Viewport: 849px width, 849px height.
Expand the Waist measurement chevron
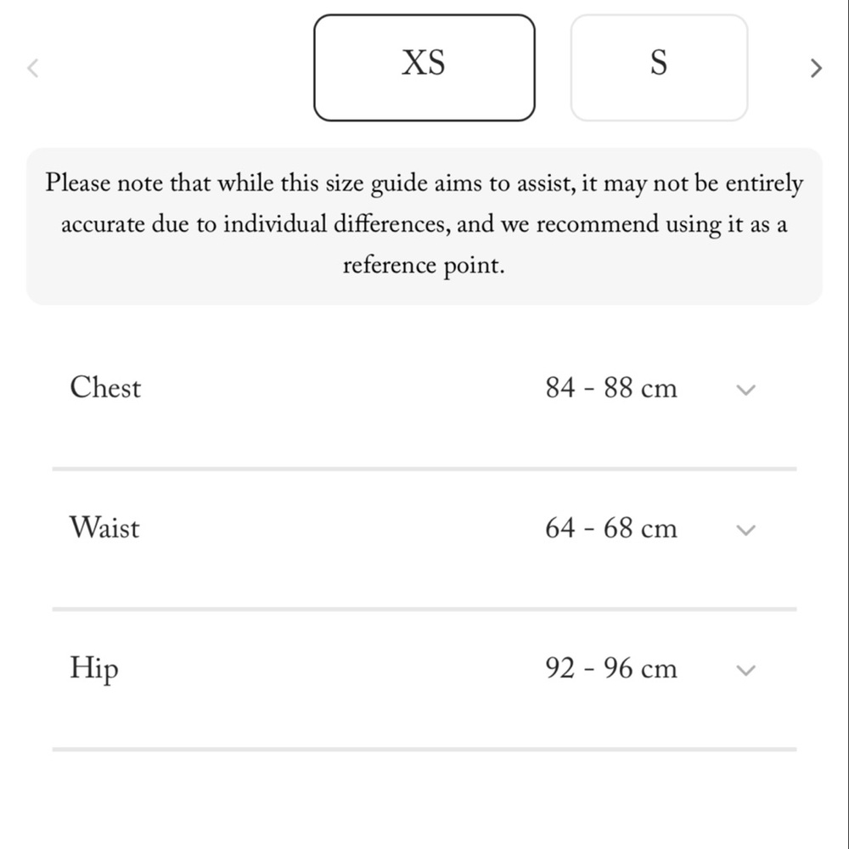pos(746,530)
